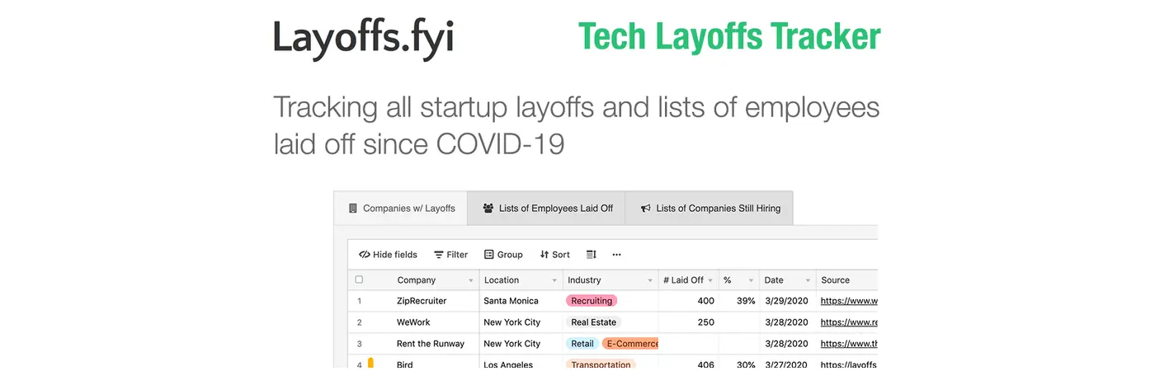Viewport: 1155px width, 385px height.
Task: Click the building icon on Companies tab
Action: [353, 209]
